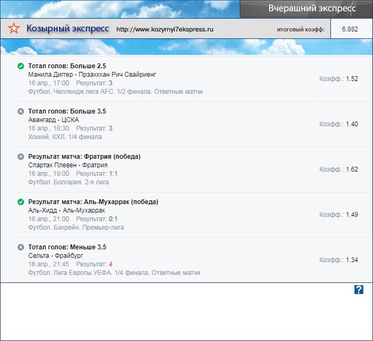Screen dimensions: 373x341
Task: Click green checkmark icon for Манила Диггер bet
Action: pyautogui.click(x=21, y=66)
